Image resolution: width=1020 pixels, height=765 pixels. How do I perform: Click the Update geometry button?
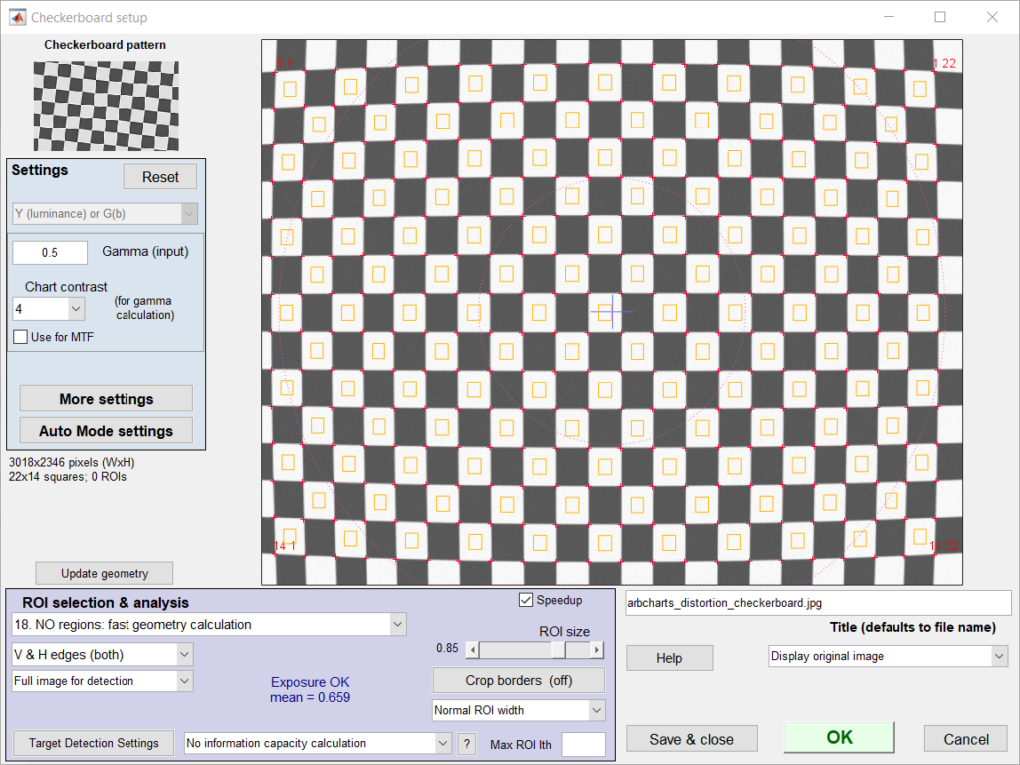click(104, 573)
